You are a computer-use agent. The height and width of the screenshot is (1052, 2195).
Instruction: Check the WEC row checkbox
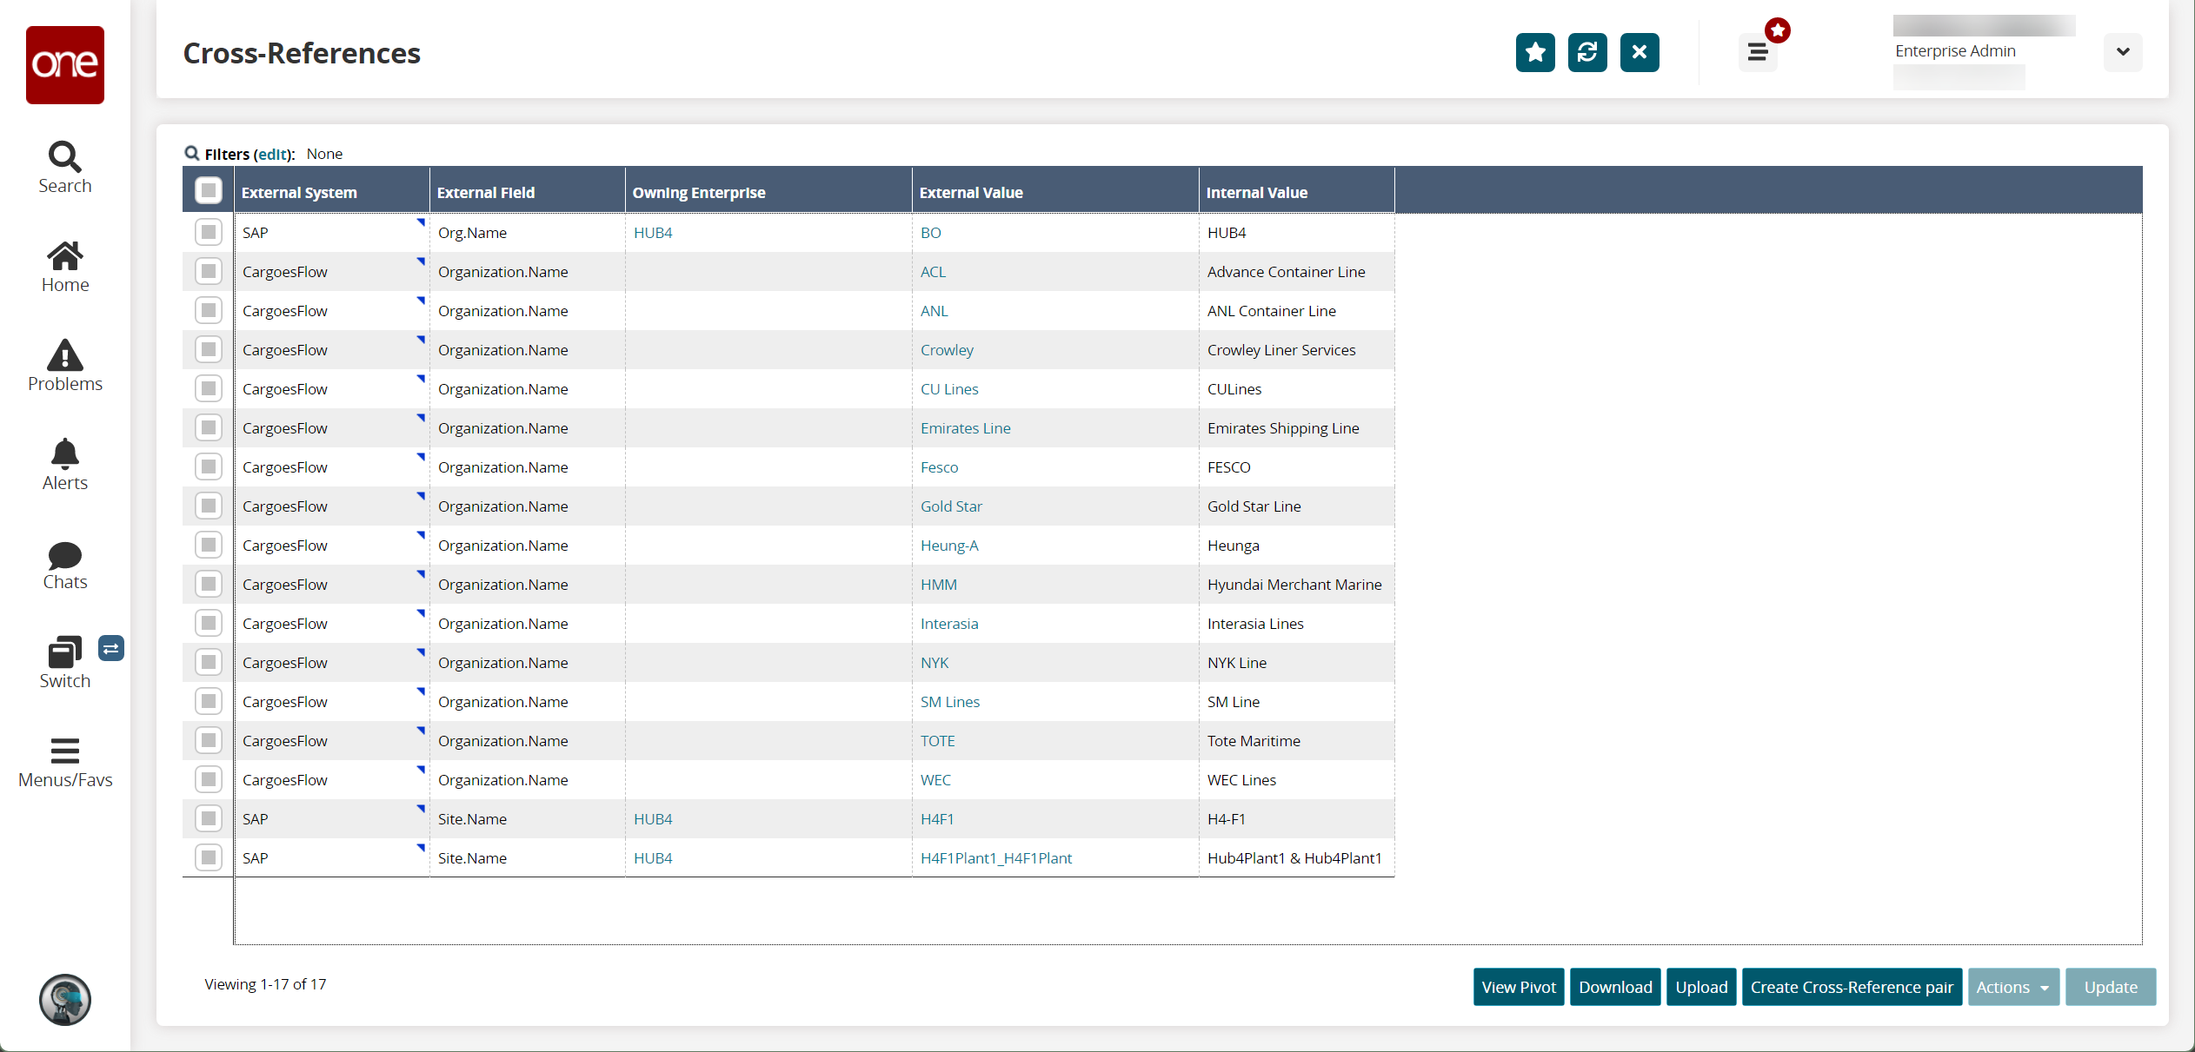[x=209, y=779]
